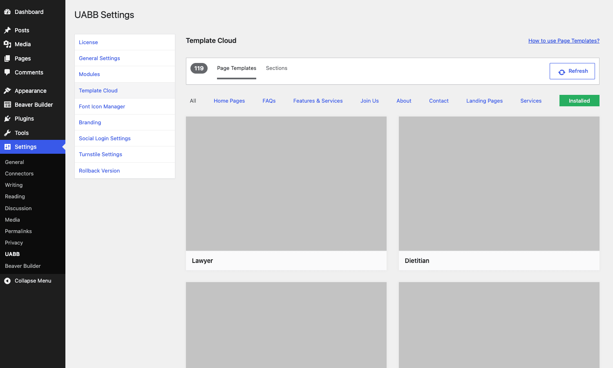
Task: Click the Refresh button
Action: (572, 71)
